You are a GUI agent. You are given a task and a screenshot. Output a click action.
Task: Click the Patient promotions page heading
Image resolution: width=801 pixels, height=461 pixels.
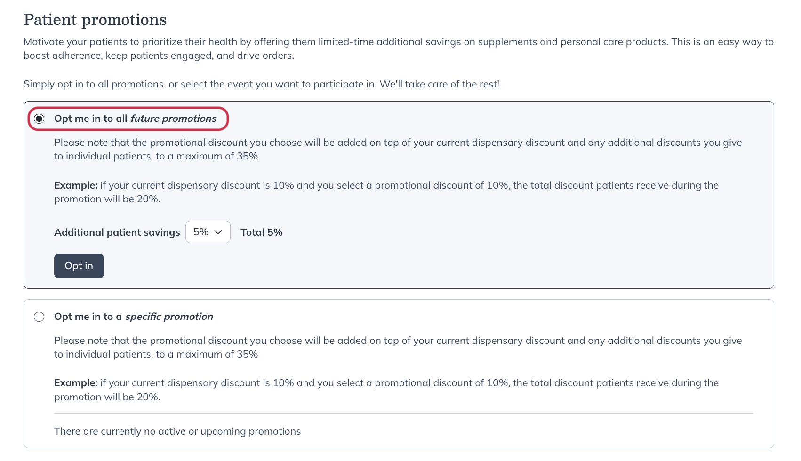(x=95, y=20)
